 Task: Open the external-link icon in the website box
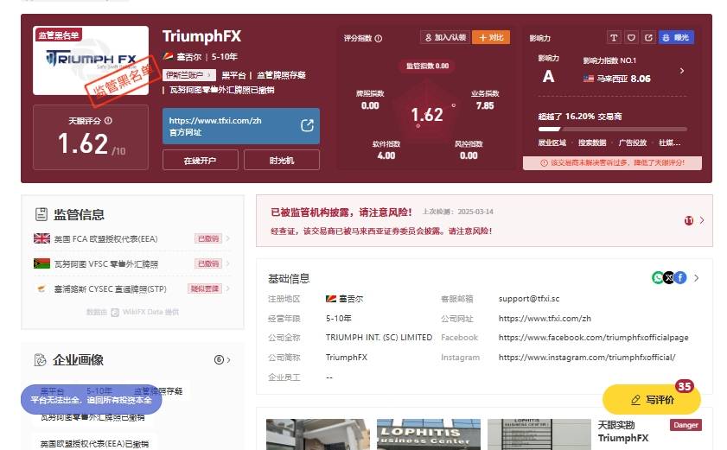tap(307, 125)
